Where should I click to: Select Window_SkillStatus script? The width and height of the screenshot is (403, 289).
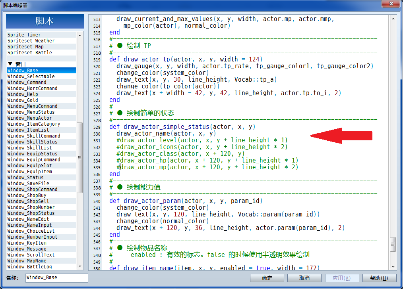(x=41, y=142)
